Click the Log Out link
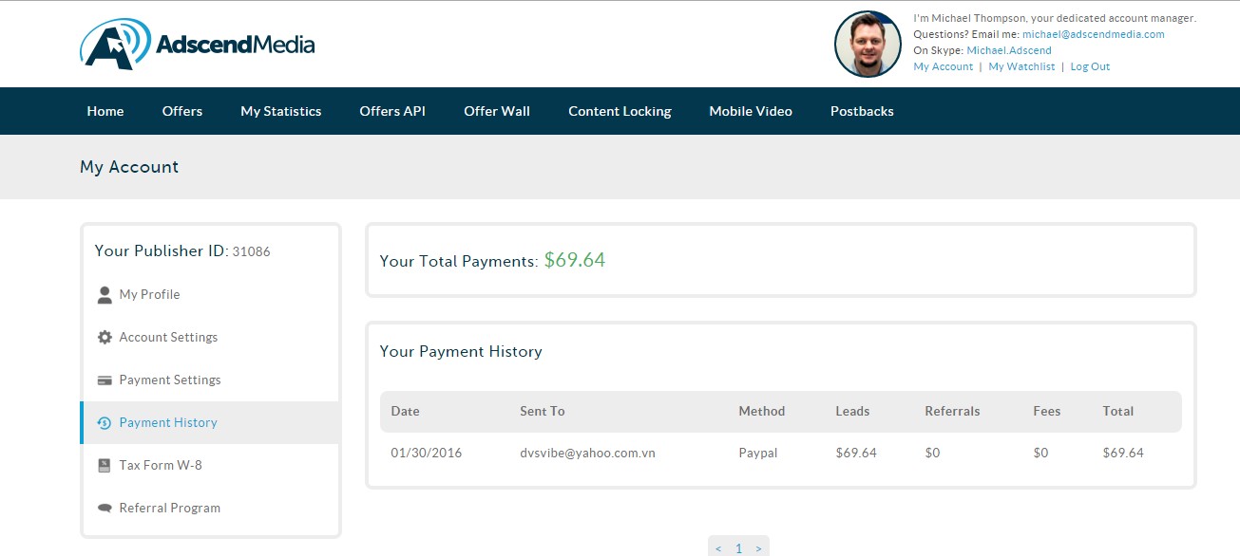Image resolution: width=1240 pixels, height=556 pixels. coord(1090,67)
